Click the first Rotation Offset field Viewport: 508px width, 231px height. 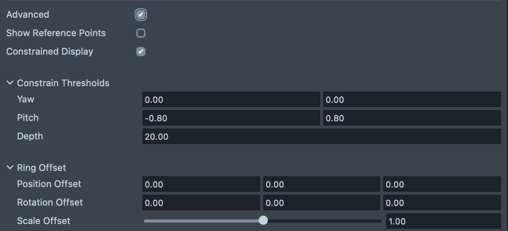pyautogui.click(x=201, y=203)
